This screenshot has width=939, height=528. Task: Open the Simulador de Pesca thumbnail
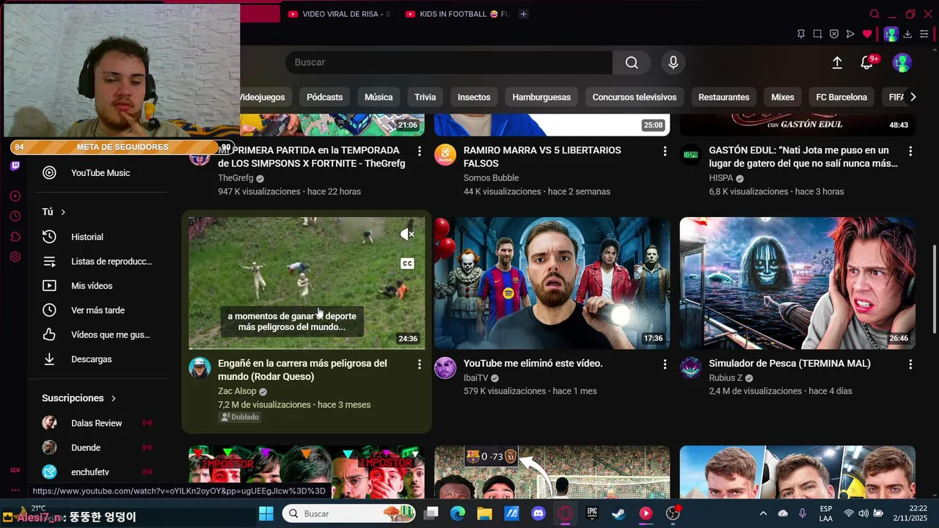[x=797, y=283]
